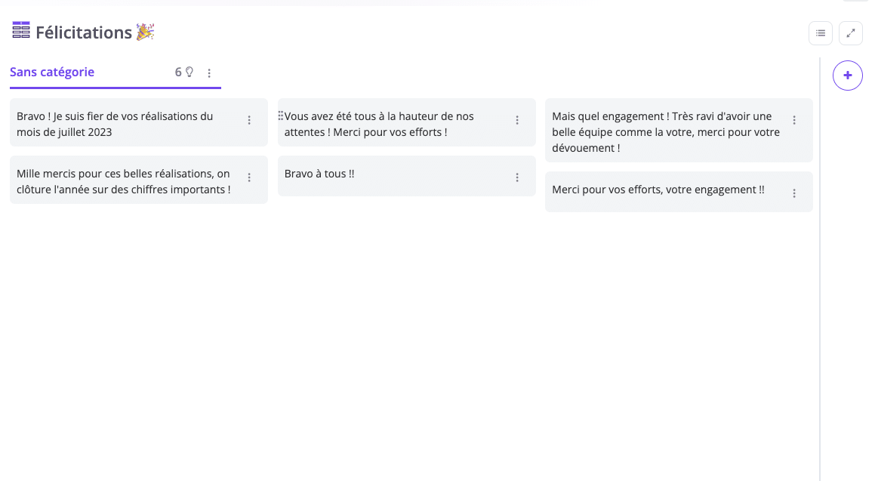The width and height of the screenshot is (875, 481).
Task: Open Sans catégorie options menu
Action: (x=209, y=73)
